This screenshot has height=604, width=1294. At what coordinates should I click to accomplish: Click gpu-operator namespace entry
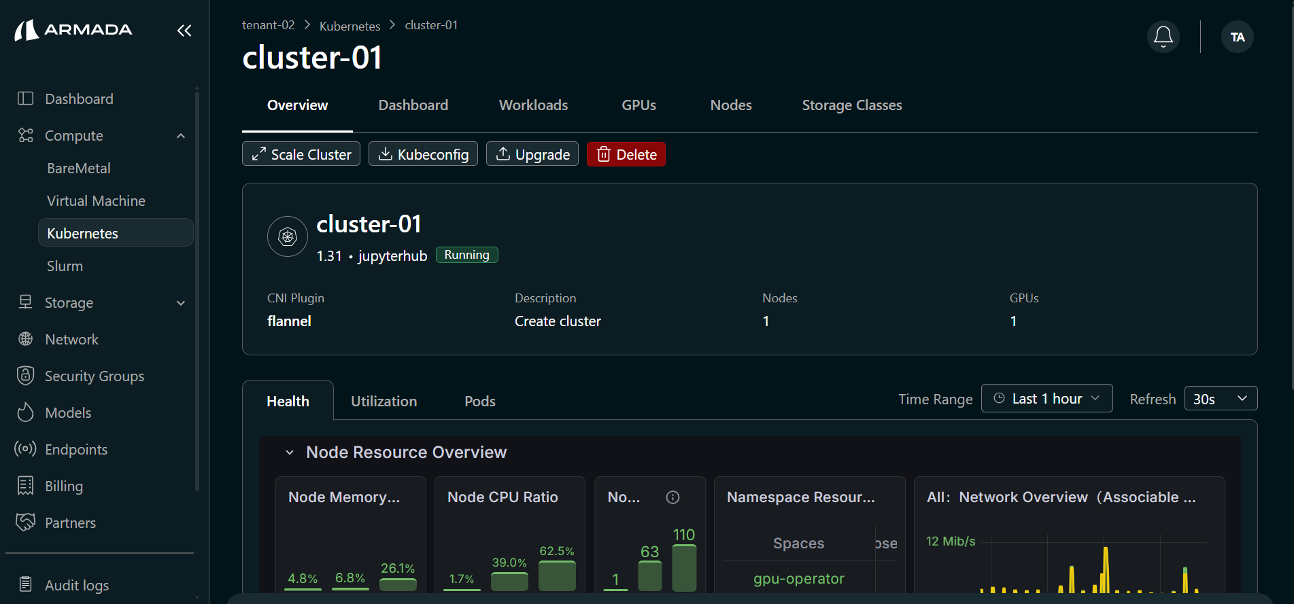(798, 578)
